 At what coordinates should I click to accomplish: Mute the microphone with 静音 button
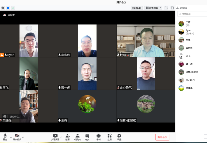pyautogui.click(x=5, y=137)
